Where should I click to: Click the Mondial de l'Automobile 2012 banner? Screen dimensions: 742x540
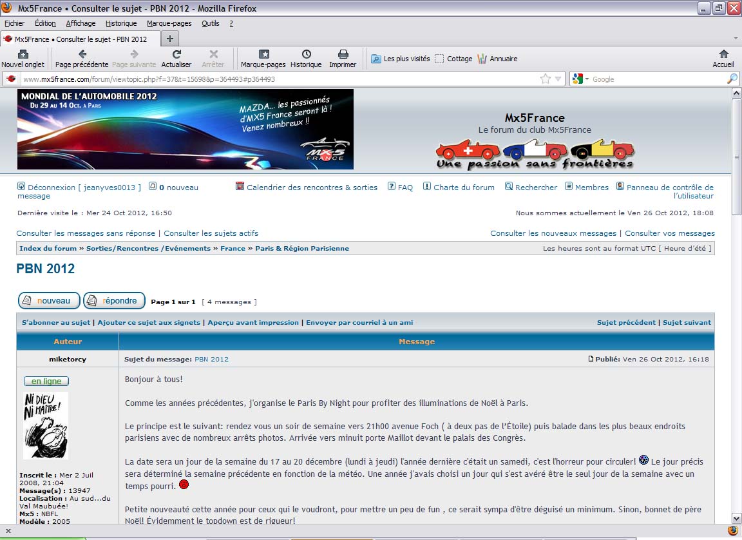click(185, 130)
